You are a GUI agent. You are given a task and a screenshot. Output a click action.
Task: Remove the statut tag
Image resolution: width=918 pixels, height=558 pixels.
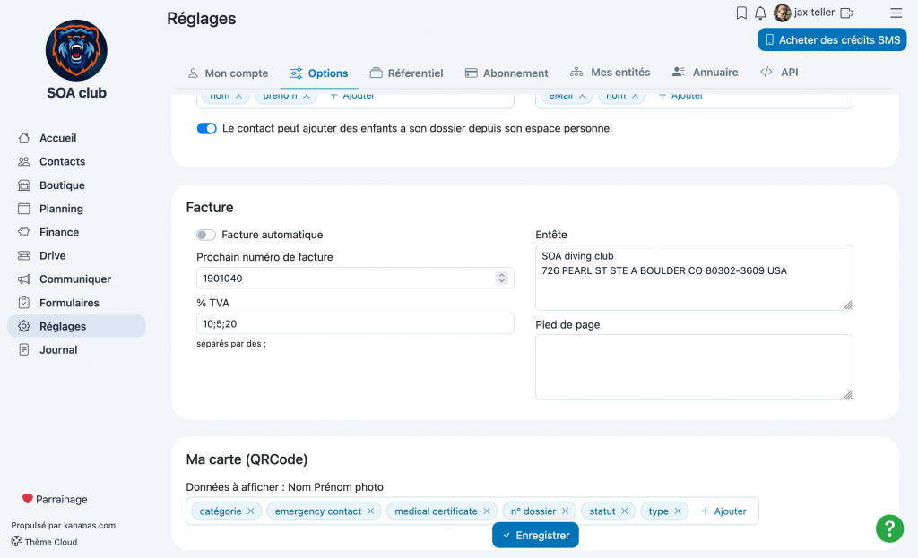coord(625,511)
